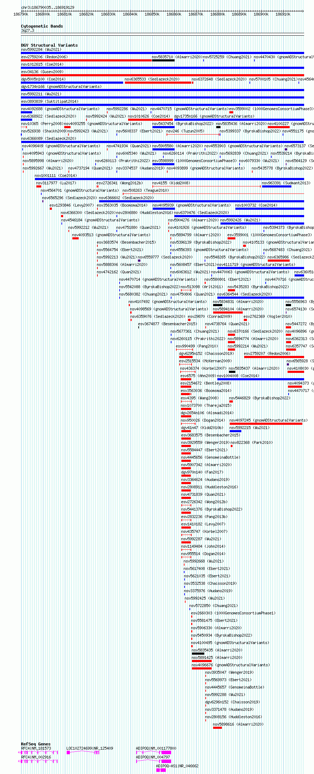Click the red bar below nsv5894104 (Almarri2020)

228,312
